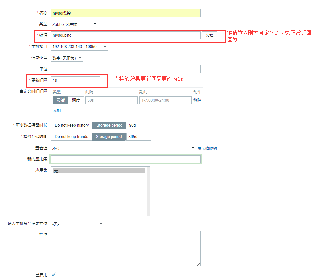The image size is (314, 279).
Task: Click the 添加 link under custom intervals
Action: (57, 111)
